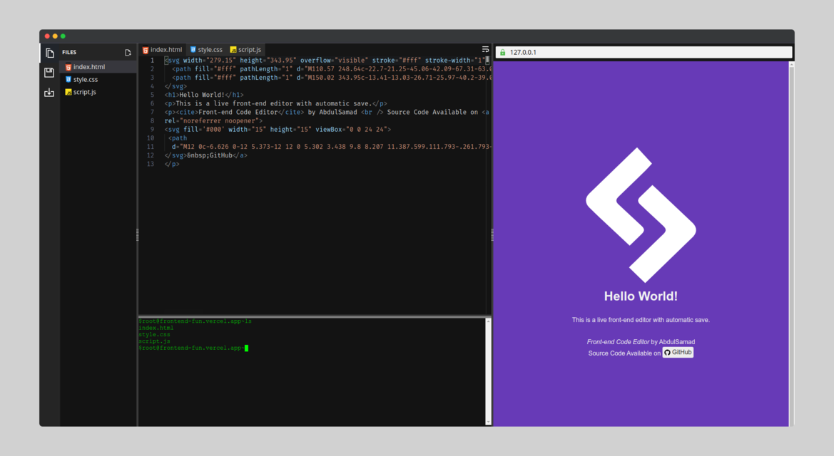Toggle word wrap icon in the editor tab bar

pos(485,49)
